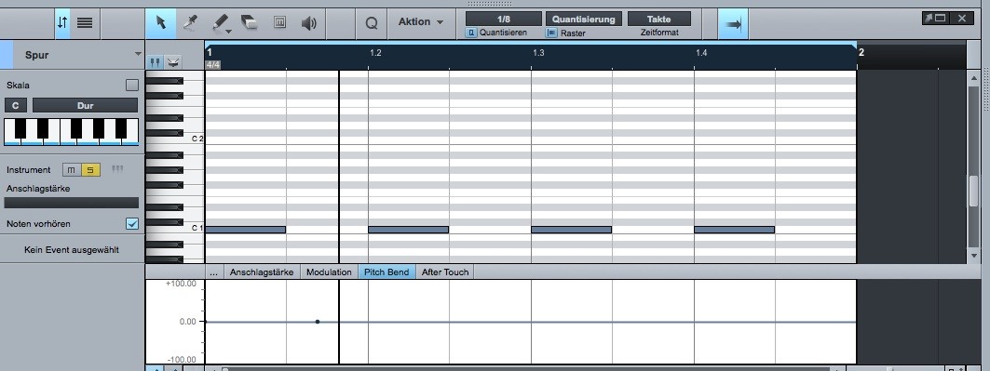This screenshot has height=371, width=990.
Task: Click bar 2 in the ruler
Action: click(861, 52)
